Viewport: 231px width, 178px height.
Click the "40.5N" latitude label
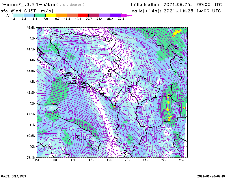coord(31,136)
